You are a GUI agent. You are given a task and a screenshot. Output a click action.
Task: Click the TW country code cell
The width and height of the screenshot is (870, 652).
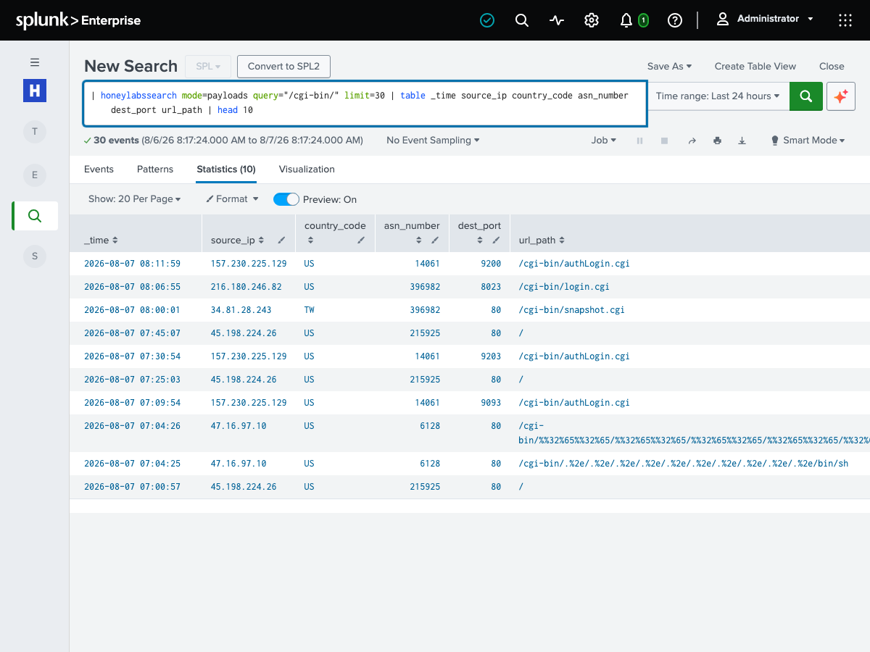310,310
